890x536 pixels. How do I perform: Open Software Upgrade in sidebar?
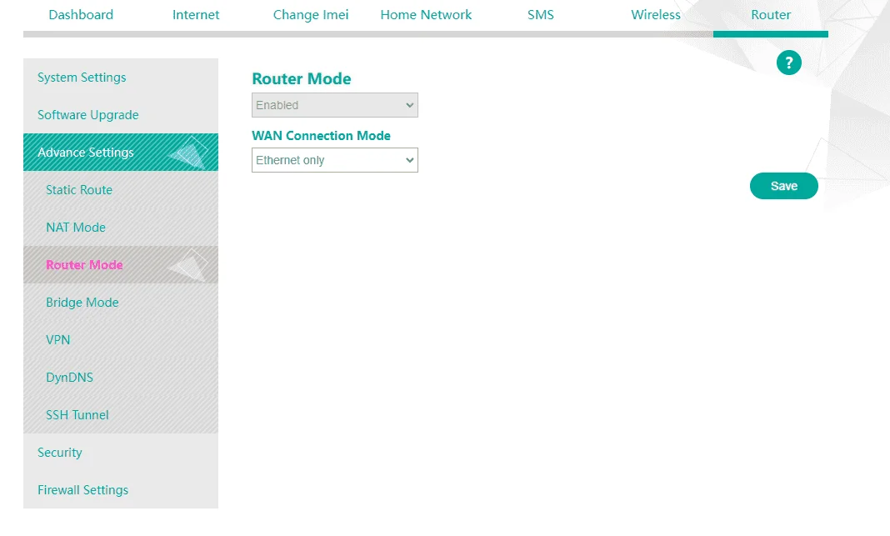120,115
